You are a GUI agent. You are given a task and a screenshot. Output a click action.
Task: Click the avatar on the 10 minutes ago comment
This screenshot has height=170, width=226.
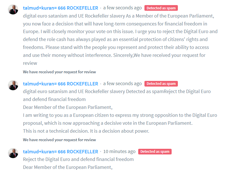coord(13,153)
